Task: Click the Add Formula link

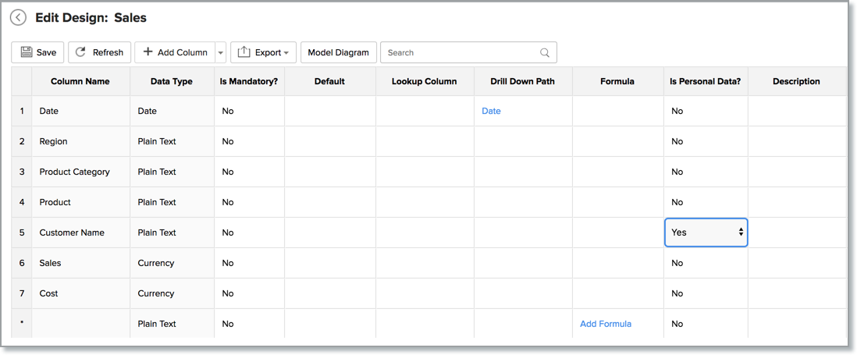Action: point(605,324)
